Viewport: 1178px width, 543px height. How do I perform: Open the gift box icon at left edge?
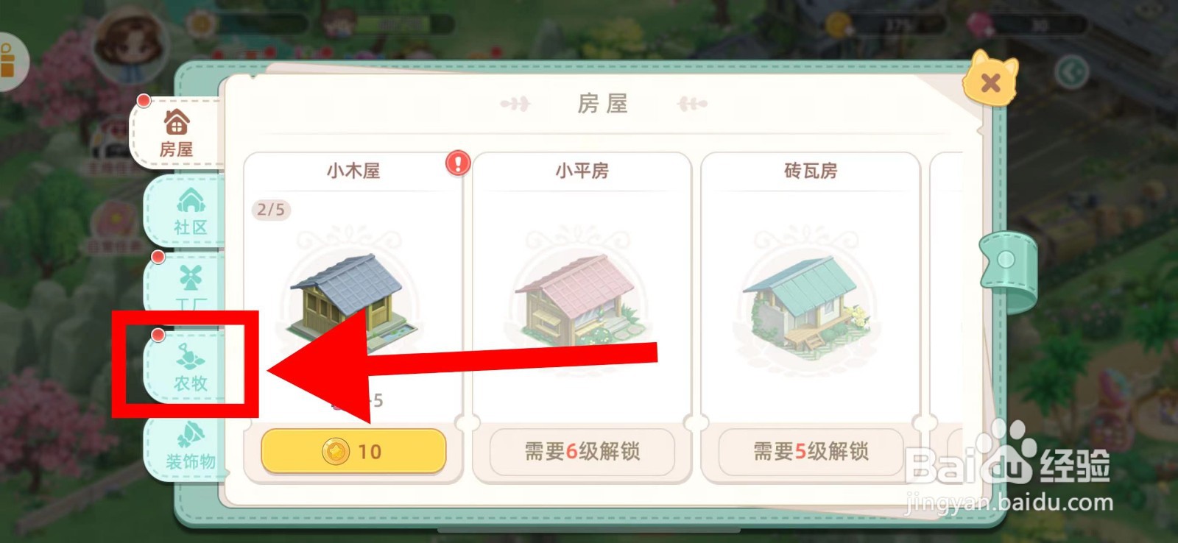point(9,61)
